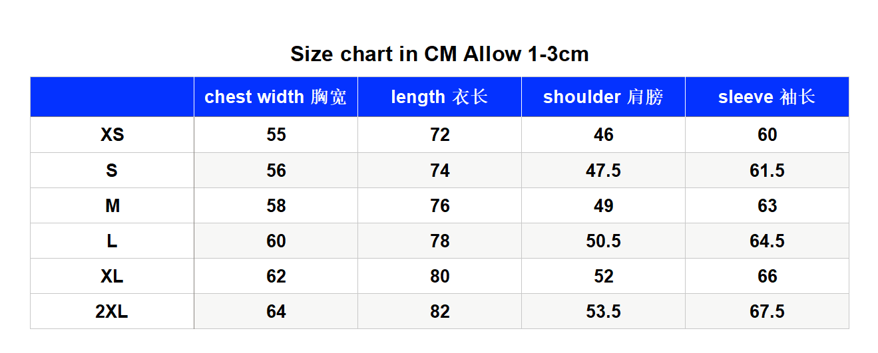Select length value 80 for size XL
The width and height of the screenshot is (878, 353).
point(439,276)
